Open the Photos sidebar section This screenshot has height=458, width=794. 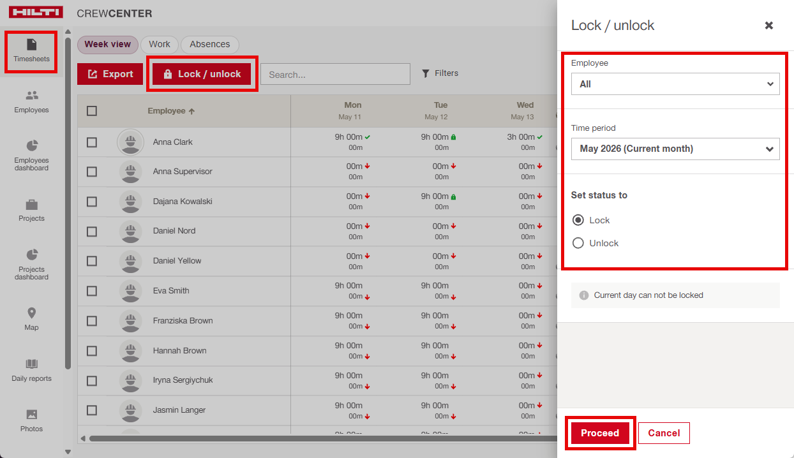point(31,420)
